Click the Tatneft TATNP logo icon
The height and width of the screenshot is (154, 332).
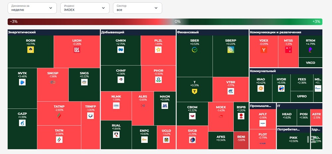pos(59,116)
